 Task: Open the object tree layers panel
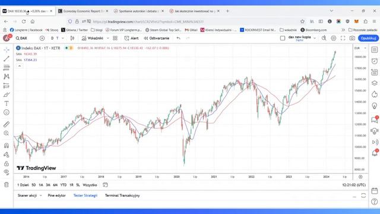375,83
